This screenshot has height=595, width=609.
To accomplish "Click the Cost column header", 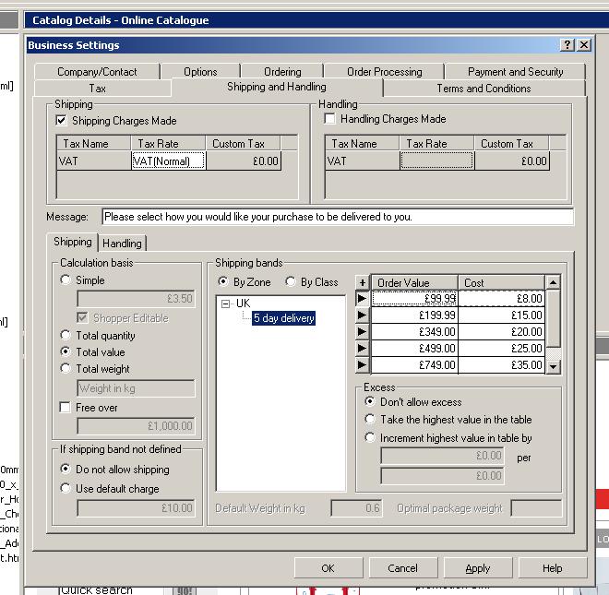I will (501, 283).
